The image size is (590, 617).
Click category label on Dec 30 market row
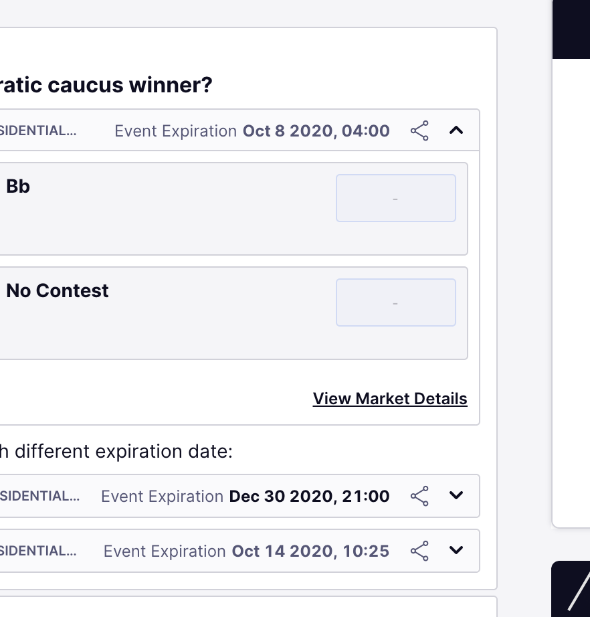39,496
